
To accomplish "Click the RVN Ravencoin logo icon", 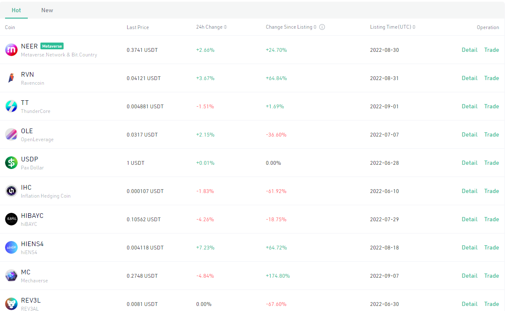I will [11, 78].
